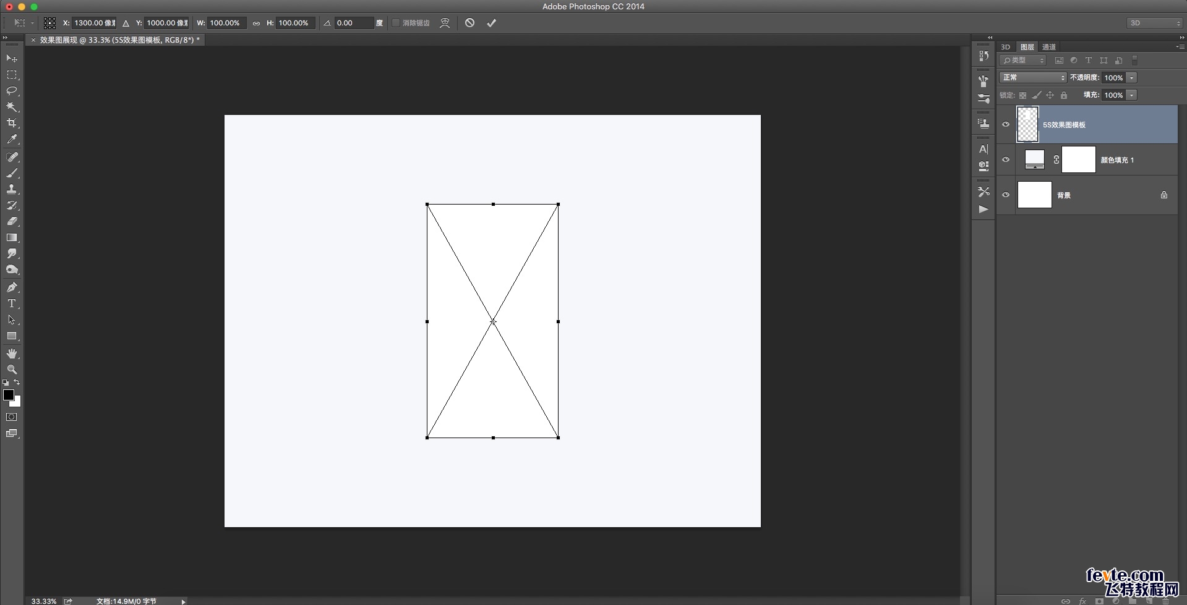The width and height of the screenshot is (1187, 605).
Task: Select the Zoom tool
Action: (x=12, y=370)
